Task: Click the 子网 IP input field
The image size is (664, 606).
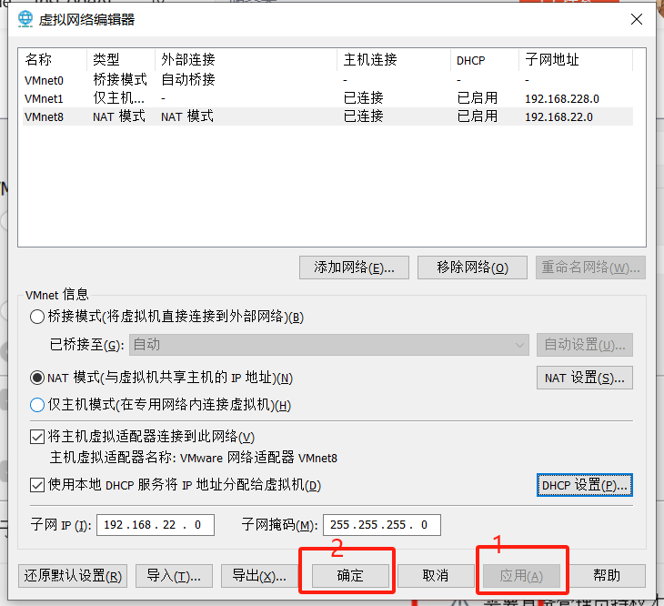Action: click(156, 525)
